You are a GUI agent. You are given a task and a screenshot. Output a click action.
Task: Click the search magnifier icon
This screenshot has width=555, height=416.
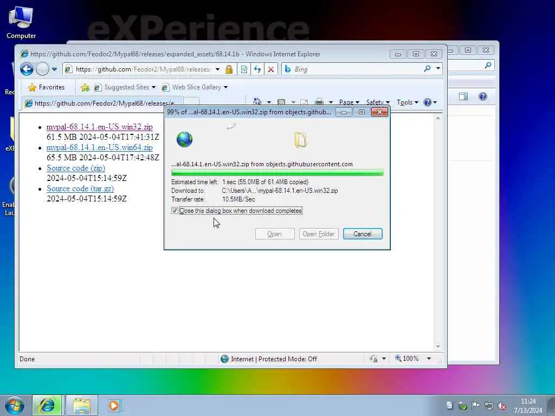427,69
